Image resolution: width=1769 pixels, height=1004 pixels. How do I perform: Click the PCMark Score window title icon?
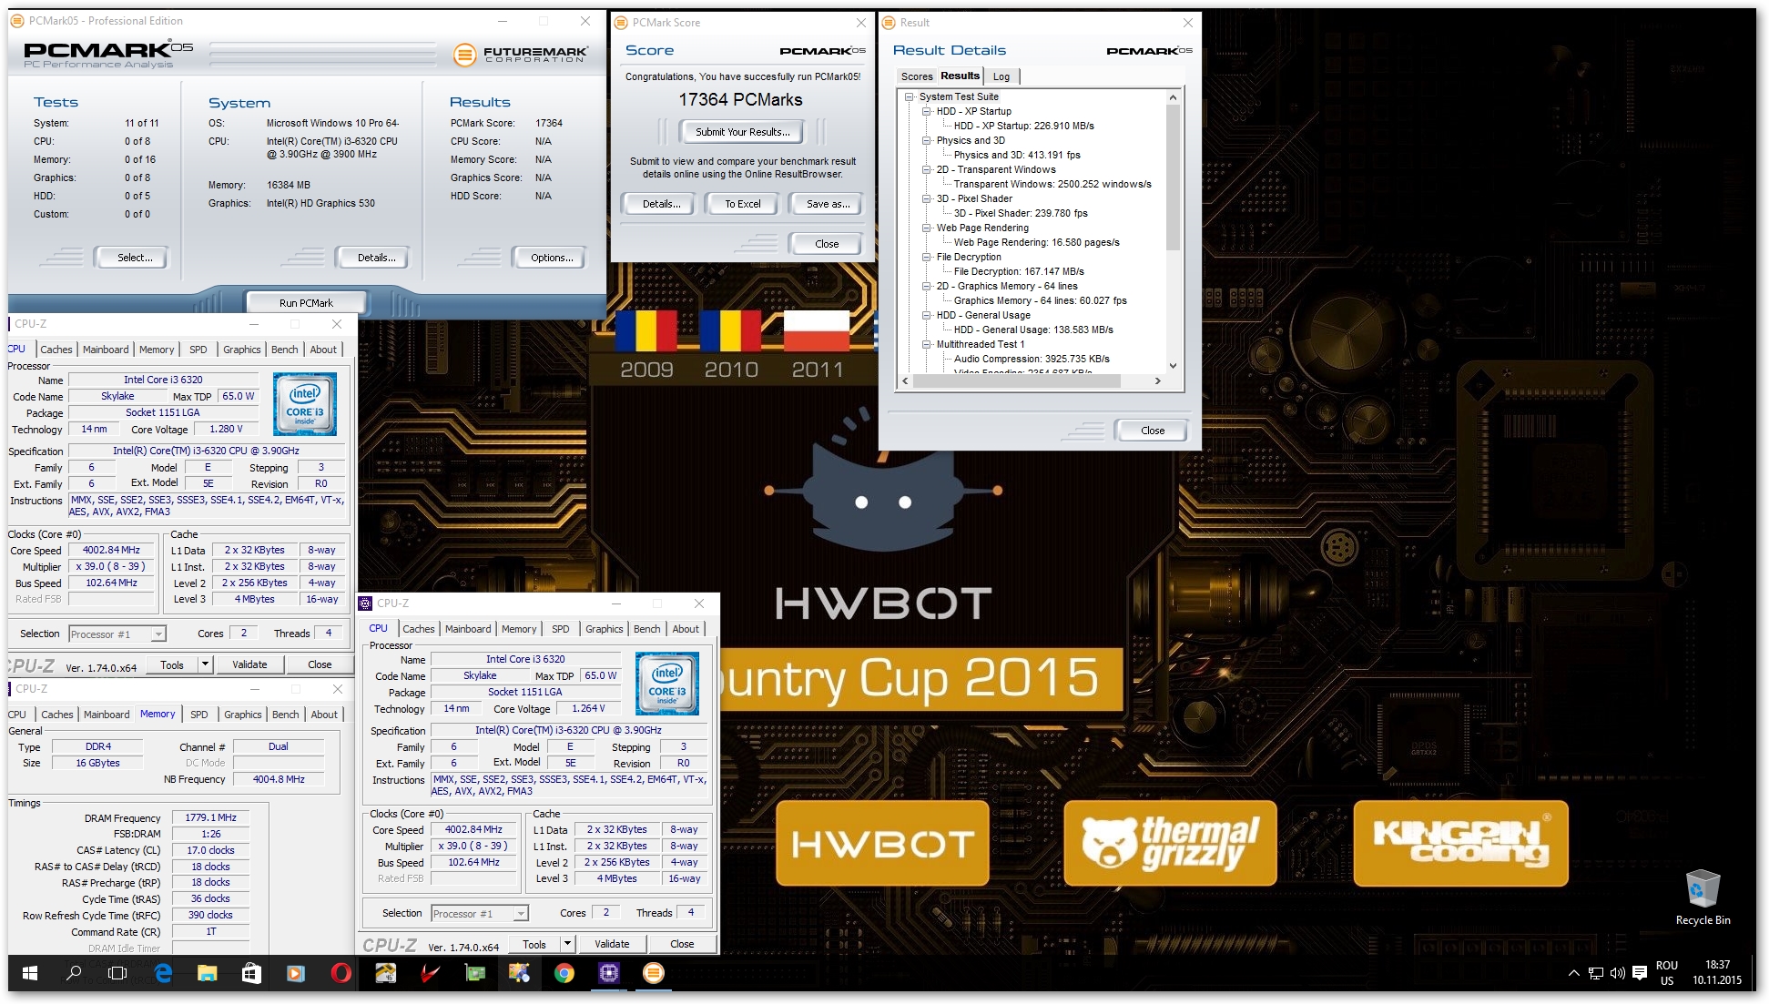click(620, 23)
